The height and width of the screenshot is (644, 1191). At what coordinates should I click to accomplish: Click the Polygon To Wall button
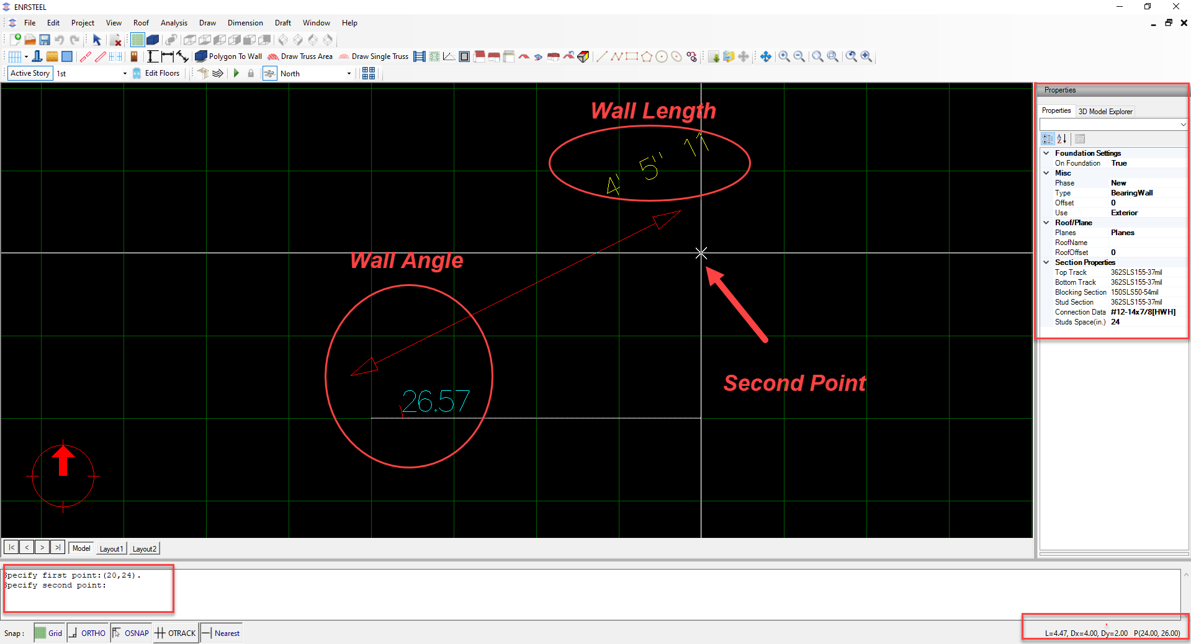(228, 56)
